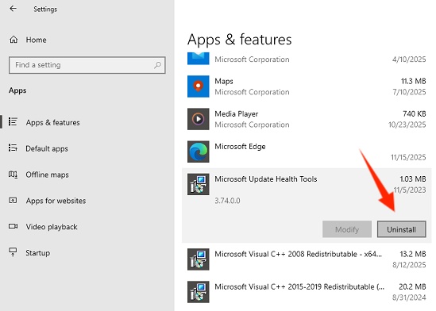Open Home from the sidebar
Image resolution: width=436 pixels, height=311 pixels.
coord(37,40)
